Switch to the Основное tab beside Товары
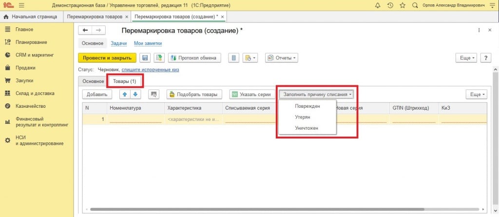The height and width of the screenshot is (217, 499). [x=93, y=81]
